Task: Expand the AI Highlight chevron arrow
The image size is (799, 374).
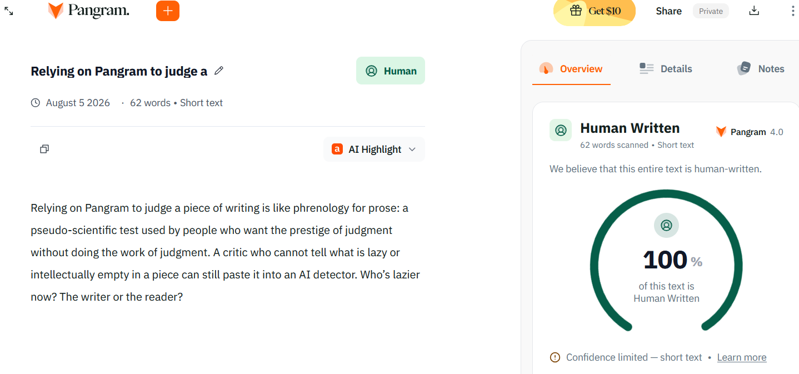Action: pyautogui.click(x=412, y=149)
